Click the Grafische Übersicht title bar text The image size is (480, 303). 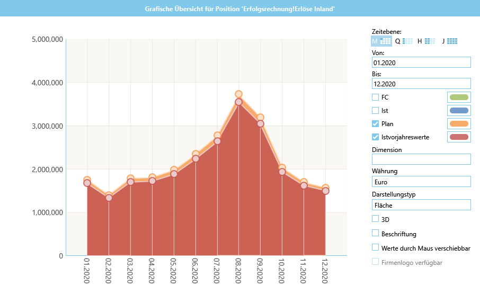(239, 9)
